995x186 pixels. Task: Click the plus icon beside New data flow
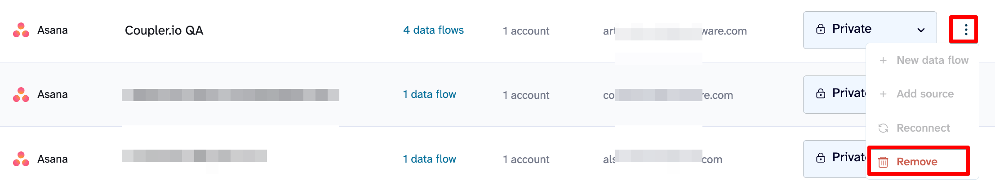point(883,60)
